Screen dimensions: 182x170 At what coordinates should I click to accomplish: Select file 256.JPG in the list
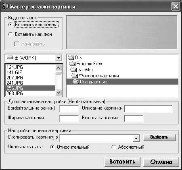coord(30,88)
